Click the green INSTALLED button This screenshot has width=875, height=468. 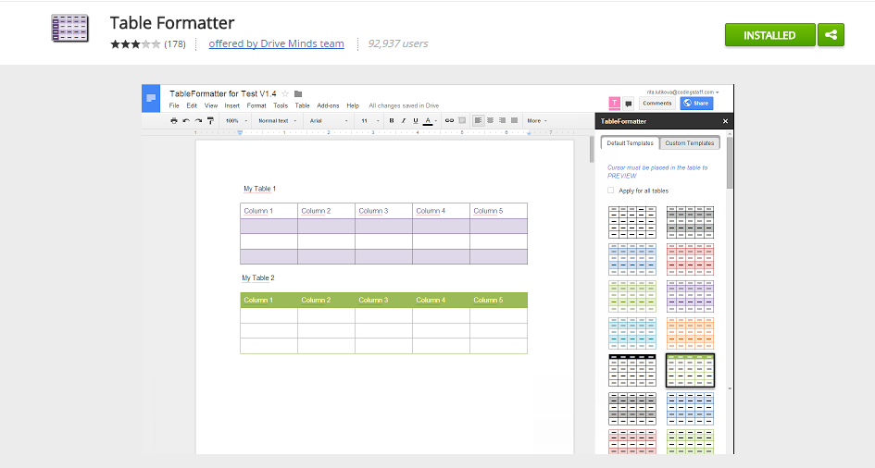pyautogui.click(x=770, y=35)
